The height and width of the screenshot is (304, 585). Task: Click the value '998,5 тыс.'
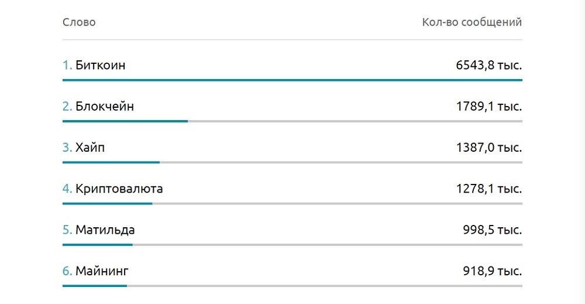pos(492,230)
